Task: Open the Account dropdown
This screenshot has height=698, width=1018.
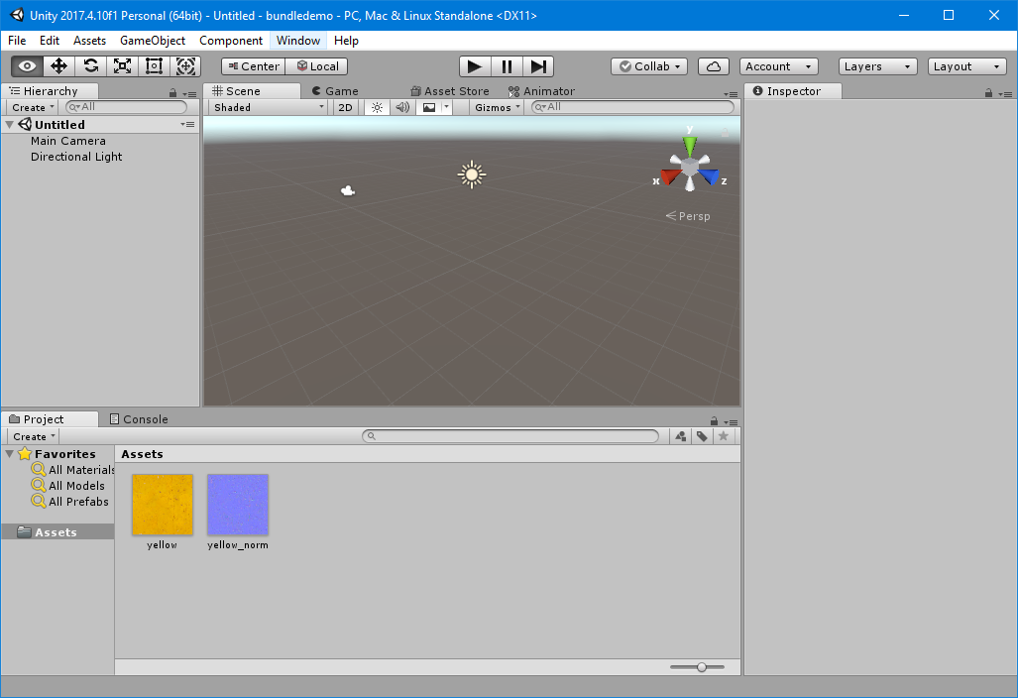Action: coord(778,66)
